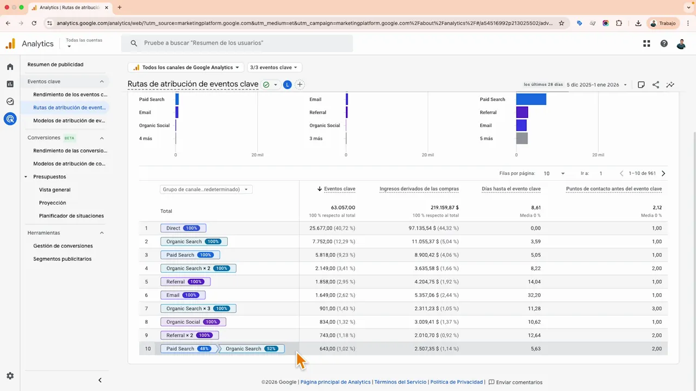Sort by Días hasta el evento clave
The image size is (696, 391).
(x=511, y=189)
